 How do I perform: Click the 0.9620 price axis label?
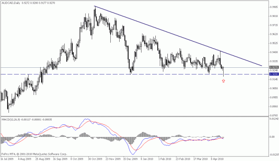[x=274, y=34]
